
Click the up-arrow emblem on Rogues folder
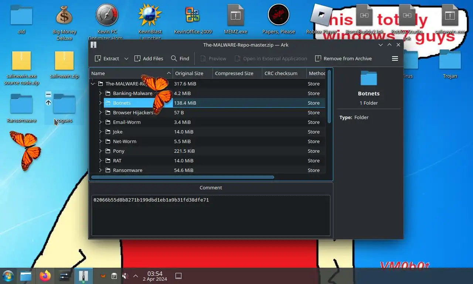click(x=48, y=103)
